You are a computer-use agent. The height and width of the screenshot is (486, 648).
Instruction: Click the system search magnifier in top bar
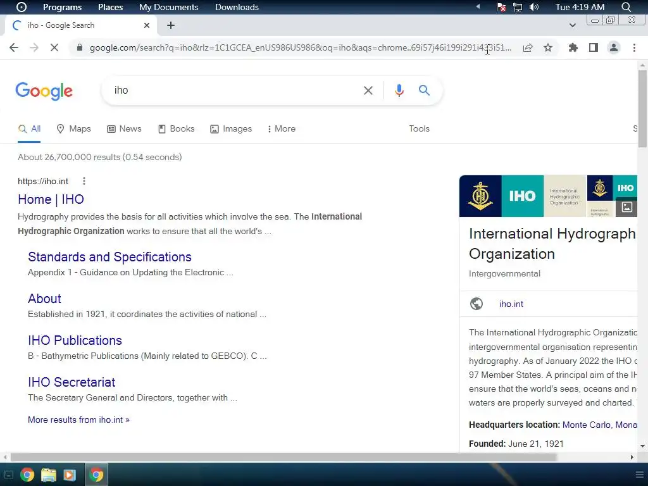point(626,7)
